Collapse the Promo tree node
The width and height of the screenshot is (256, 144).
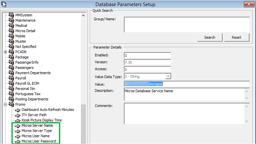[x=5, y=104]
